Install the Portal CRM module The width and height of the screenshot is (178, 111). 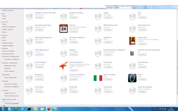pos(74,92)
